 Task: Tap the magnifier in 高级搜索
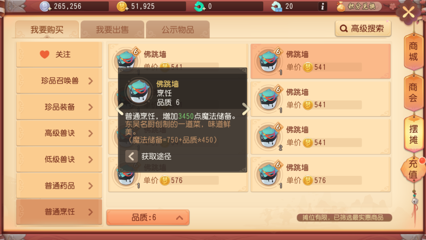point(344,29)
